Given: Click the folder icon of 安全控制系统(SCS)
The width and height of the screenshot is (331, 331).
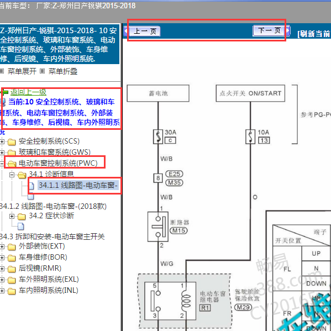Looking at the screenshot, I should 12,142.
